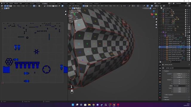
Task: Open the Blender logo menu
Action: point(1,3)
